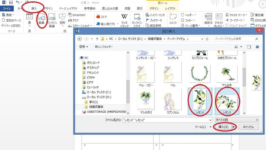
Task: Insert a 空白のページ
Action: tap(11, 20)
